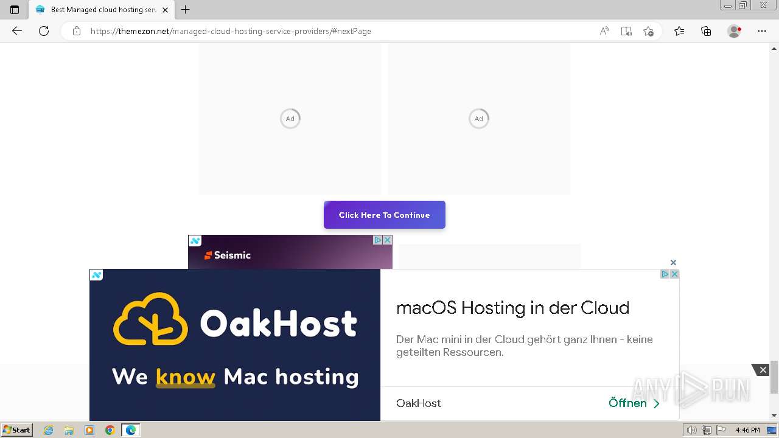Click the ad network badge on Seismic ad

[x=195, y=241]
